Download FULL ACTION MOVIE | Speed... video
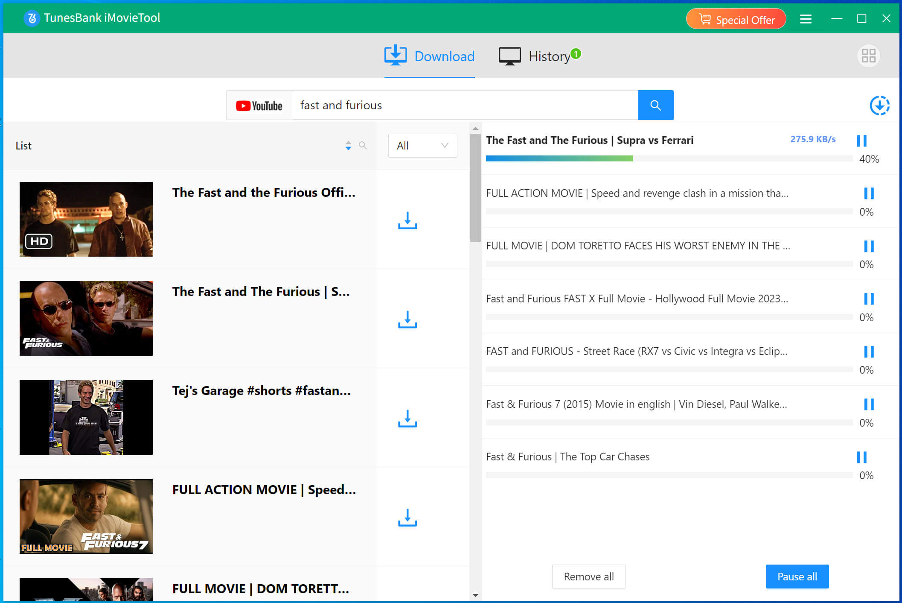The width and height of the screenshot is (902, 603). [407, 518]
